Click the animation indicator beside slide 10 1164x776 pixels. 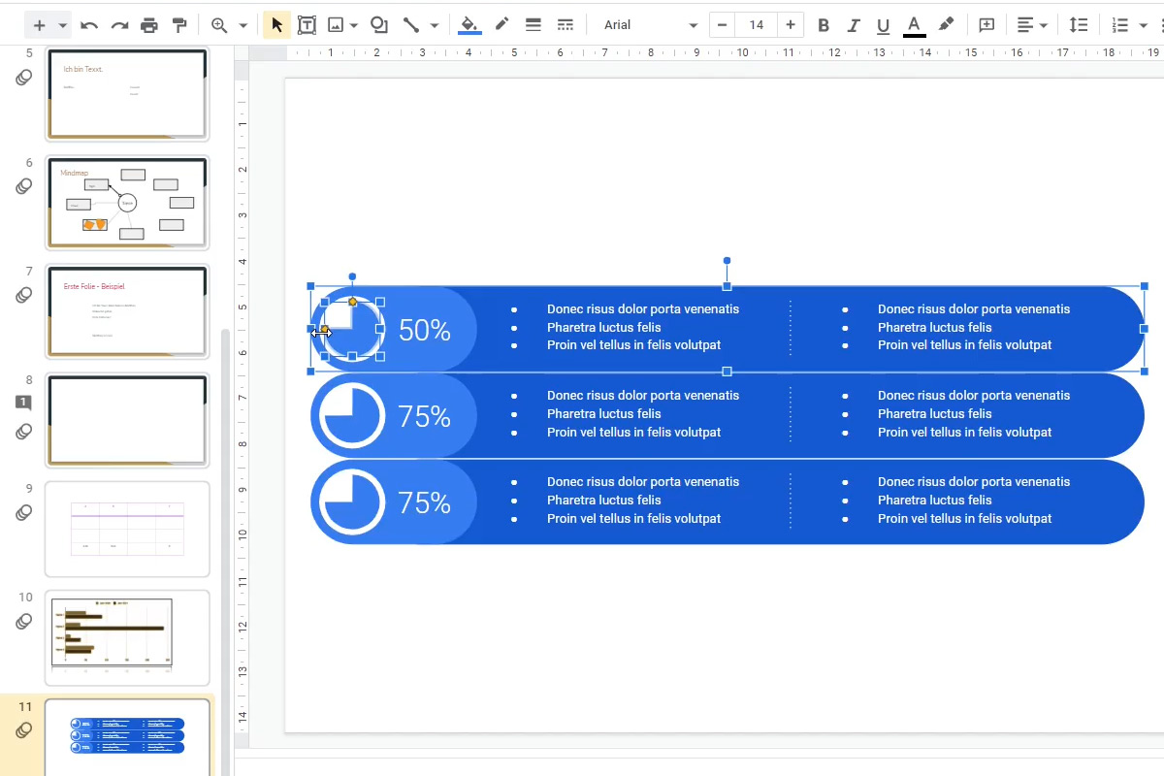[x=24, y=621]
